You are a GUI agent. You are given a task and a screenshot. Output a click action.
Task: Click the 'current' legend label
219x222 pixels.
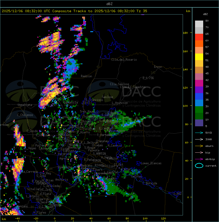click(x=211, y=166)
